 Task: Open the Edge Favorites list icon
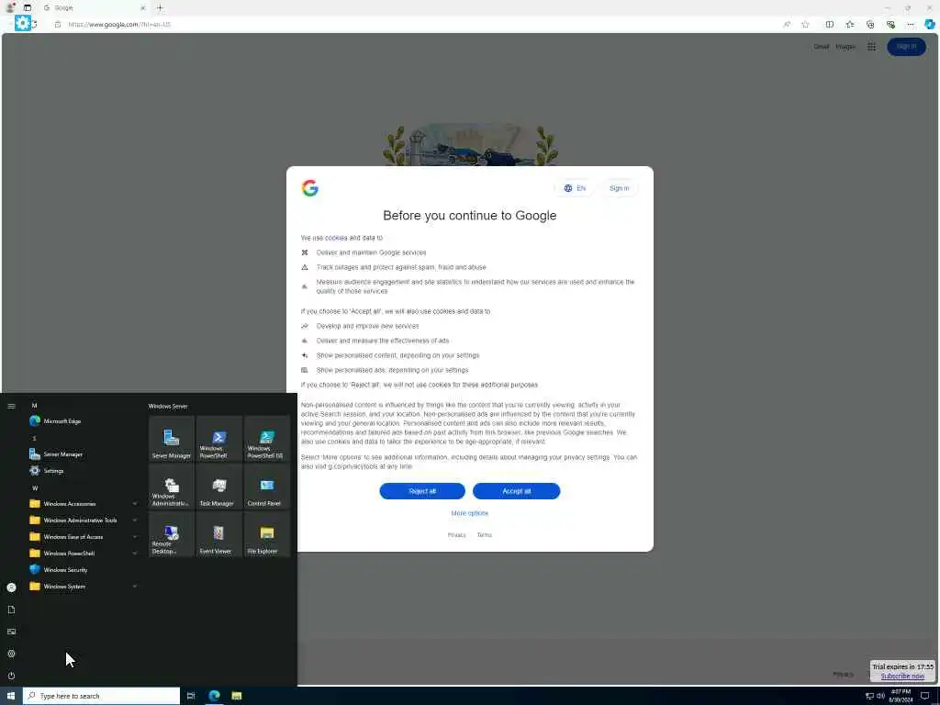[849, 25]
